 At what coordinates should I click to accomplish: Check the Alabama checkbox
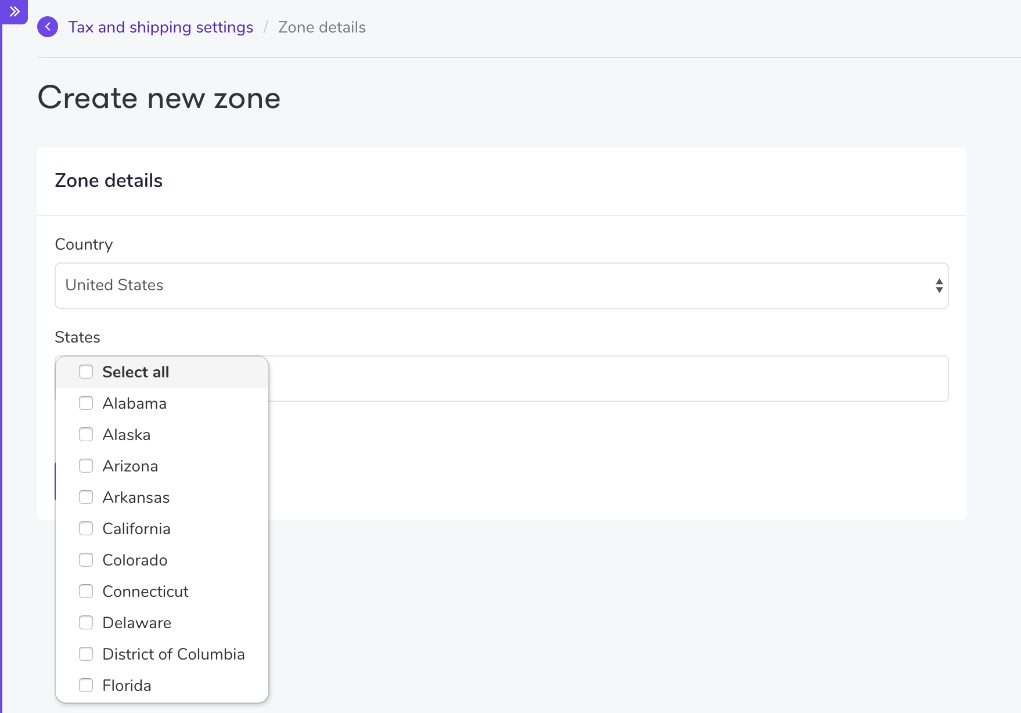[86, 403]
